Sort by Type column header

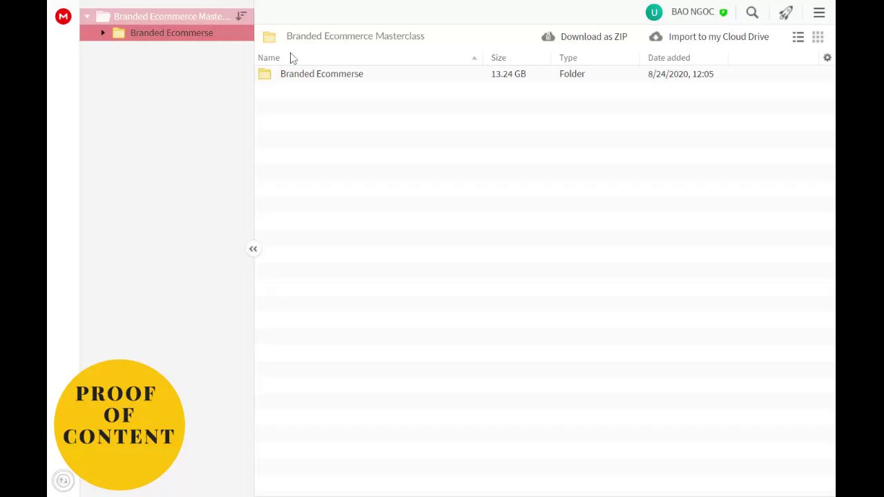568,58
